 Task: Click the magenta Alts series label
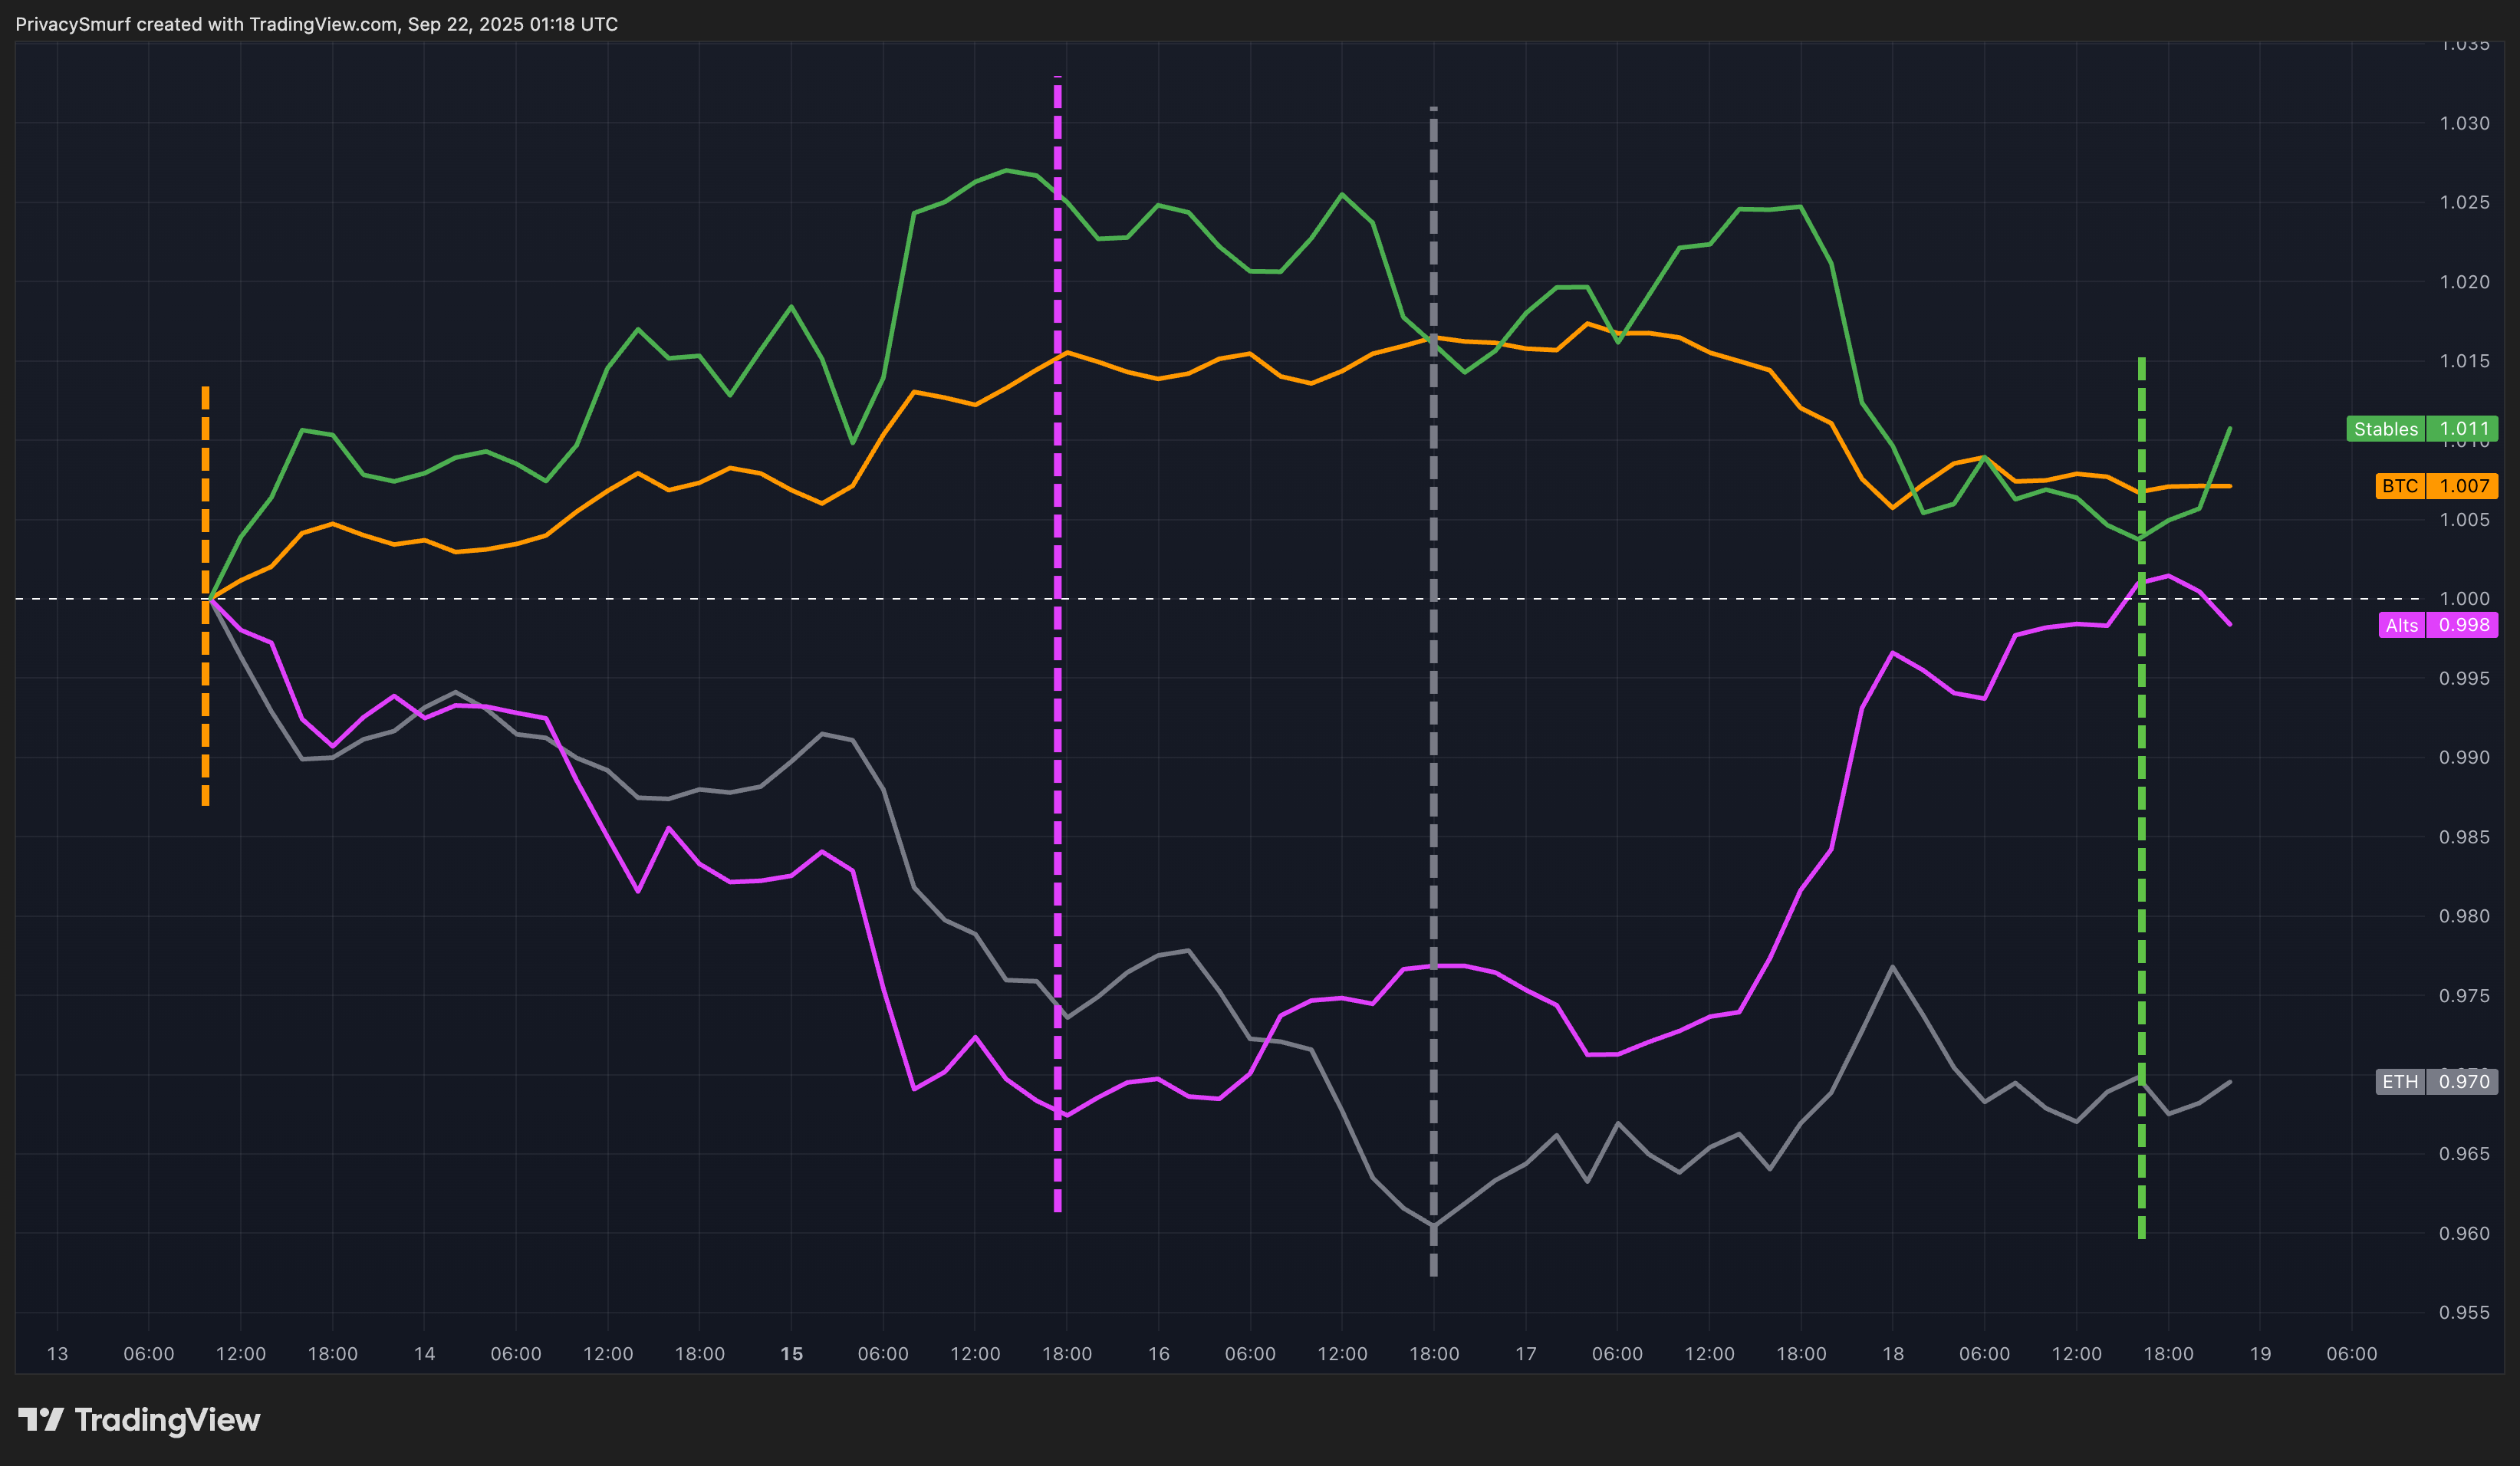click(x=2401, y=625)
